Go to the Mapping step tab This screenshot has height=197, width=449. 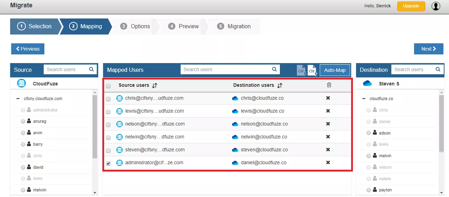86,26
